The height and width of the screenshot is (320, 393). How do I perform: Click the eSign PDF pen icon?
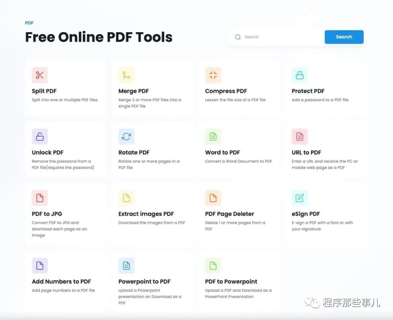click(x=300, y=198)
